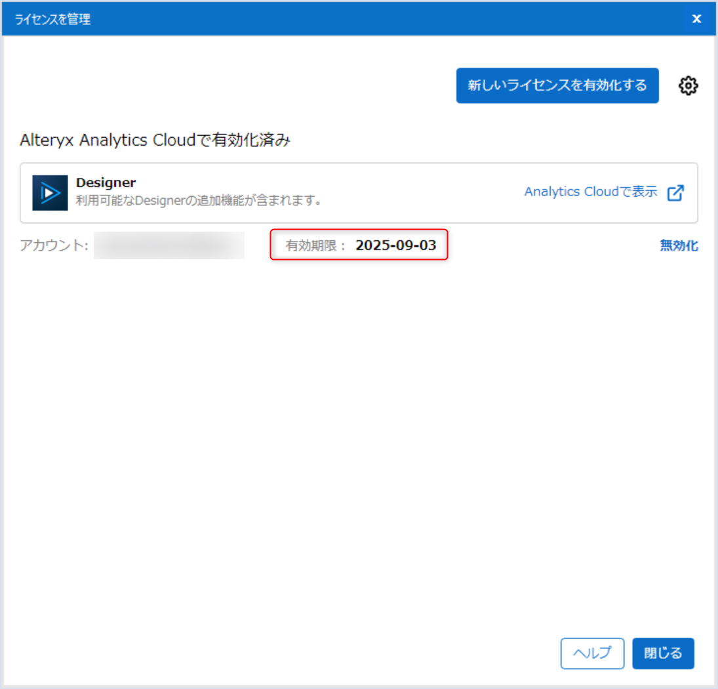The height and width of the screenshot is (689, 718).
Task: Click the 'アカウント:' label
Action: coord(54,245)
